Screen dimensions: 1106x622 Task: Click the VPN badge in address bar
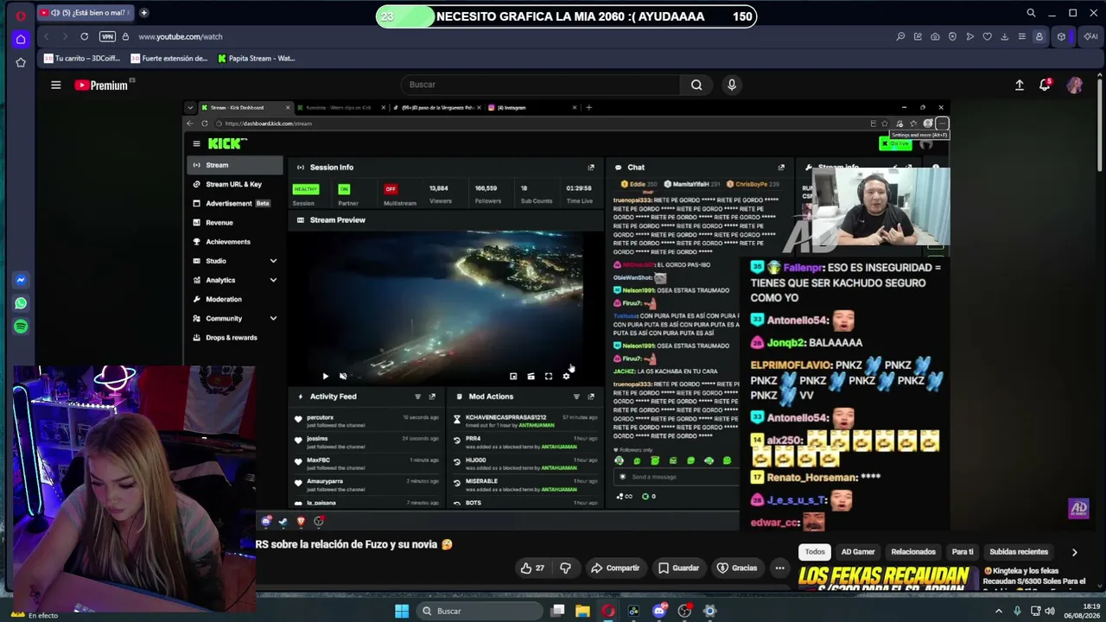coord(107,36)
